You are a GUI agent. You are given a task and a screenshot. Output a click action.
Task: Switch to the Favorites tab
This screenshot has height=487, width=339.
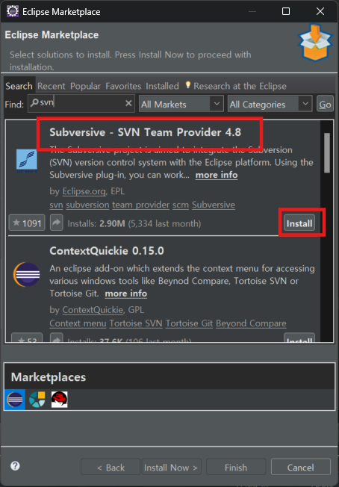(123, 86)
